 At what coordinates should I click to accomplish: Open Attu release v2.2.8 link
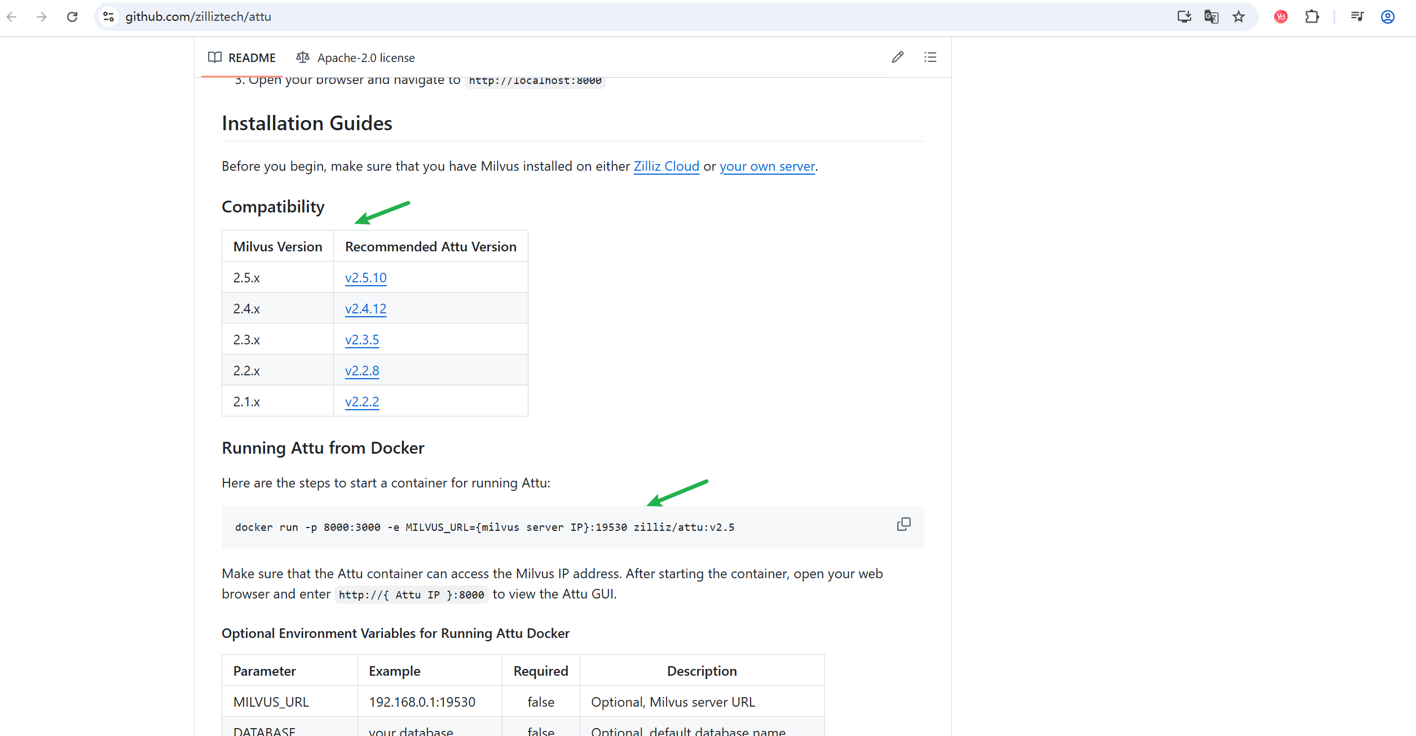tap(362, 371)
